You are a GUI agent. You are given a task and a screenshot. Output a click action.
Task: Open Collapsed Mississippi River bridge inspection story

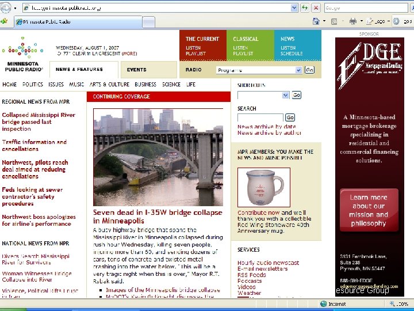coord(39,122)
